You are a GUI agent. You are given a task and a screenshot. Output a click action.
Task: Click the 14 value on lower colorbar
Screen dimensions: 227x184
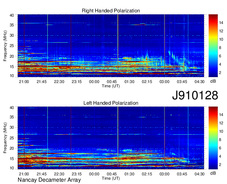tap(221, 115)
